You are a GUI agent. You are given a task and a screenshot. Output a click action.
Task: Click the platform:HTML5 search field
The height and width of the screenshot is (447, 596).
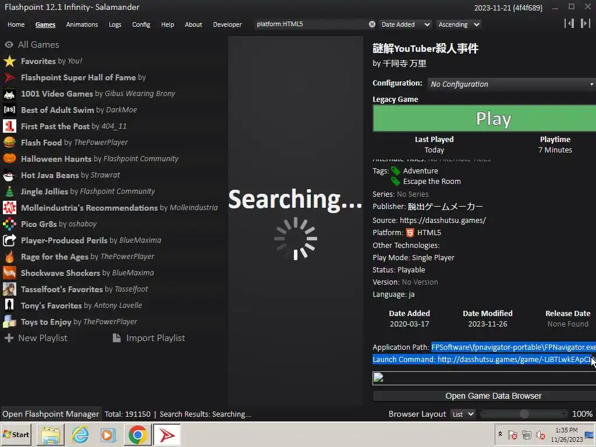point(311,24)
